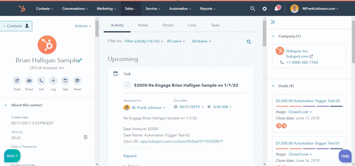Change the 8:00 AM reminder time
The width and height of the screenshot is (355, 166).
pos(222,107)
